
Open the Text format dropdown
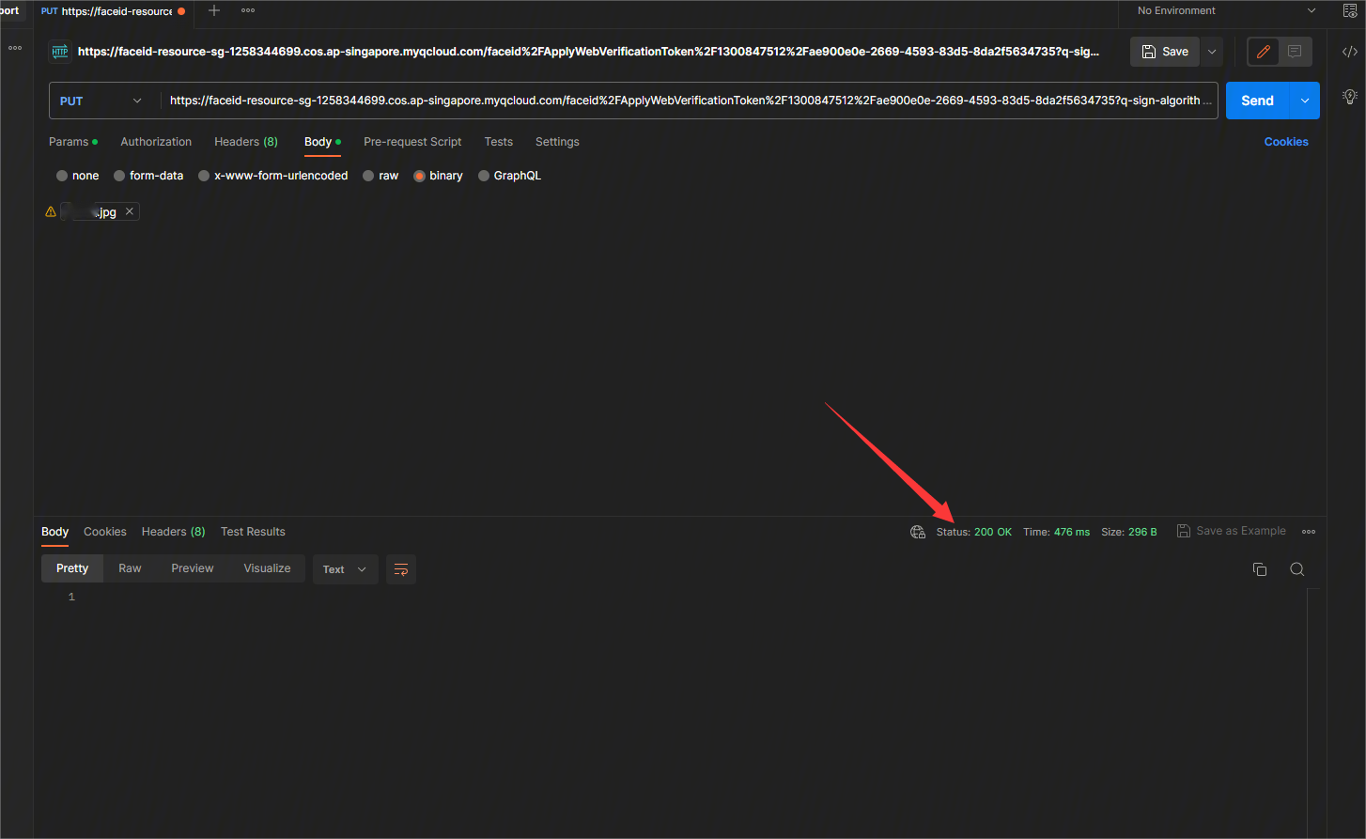(x=344, y=569)
